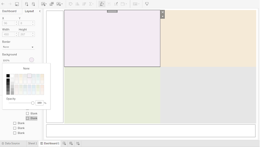Click the undo back arrow in toolbar
The height and width of the screenshot is (147, 260).
point(3,4)
